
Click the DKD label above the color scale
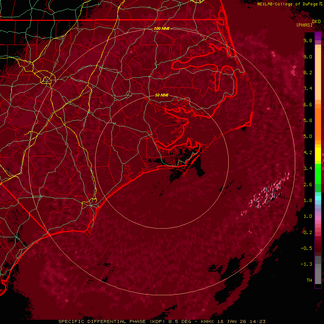(316, 22)
